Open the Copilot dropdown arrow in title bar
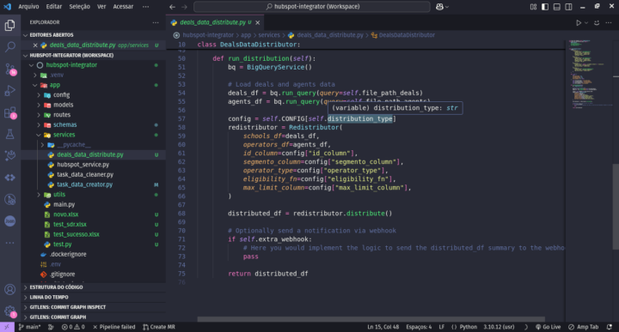Image resolution: width=619 pixels, height=332 pixels. [447, 7]
